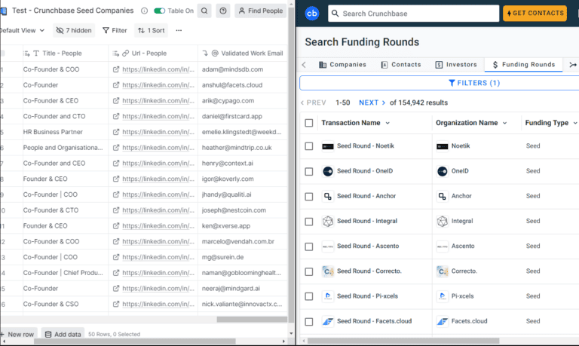579x346 pixels.
Task: Open the external link icon for adam@mindsdb.com row
Action: point(116,69)
